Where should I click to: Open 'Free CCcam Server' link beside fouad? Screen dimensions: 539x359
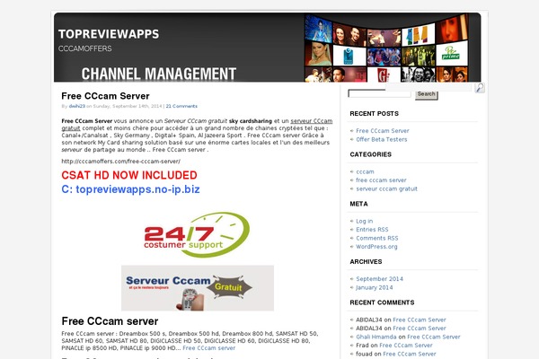click(x=410, y=354)
